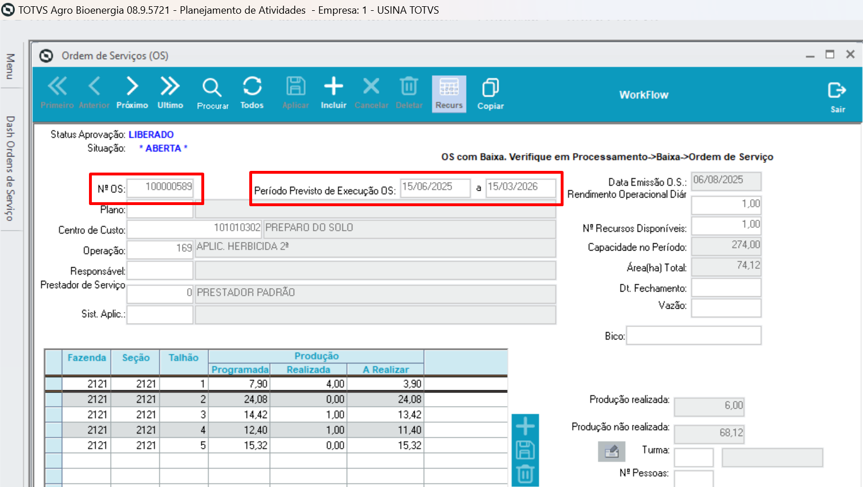Click the TOTVS logo in the OS window title
The width and height of the screenshot is (863, 487).
[46, 55]
